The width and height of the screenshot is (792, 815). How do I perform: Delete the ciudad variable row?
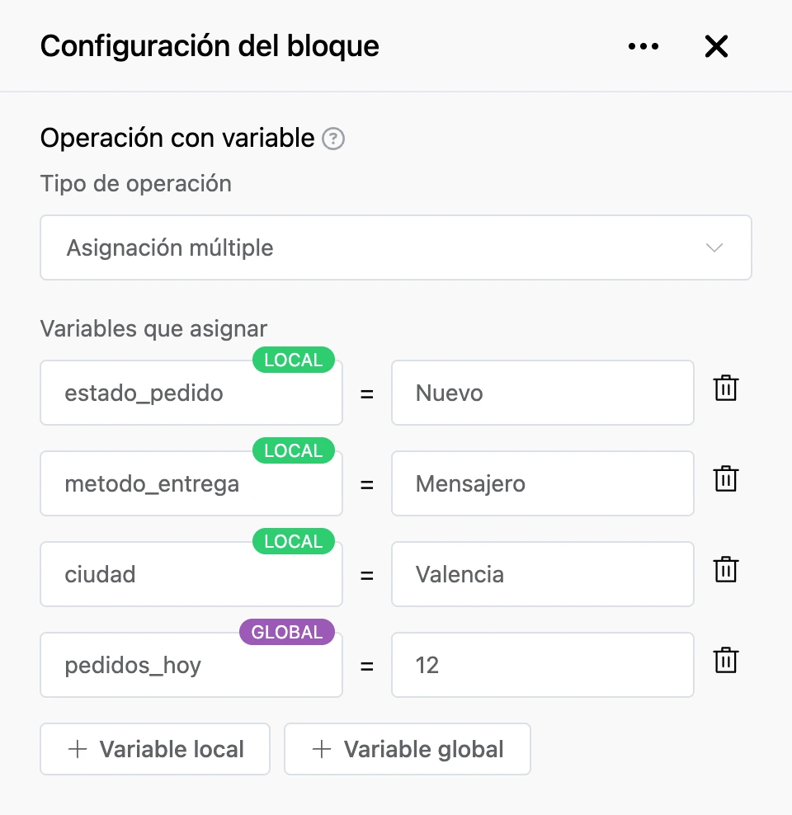(x=726, y=569)
